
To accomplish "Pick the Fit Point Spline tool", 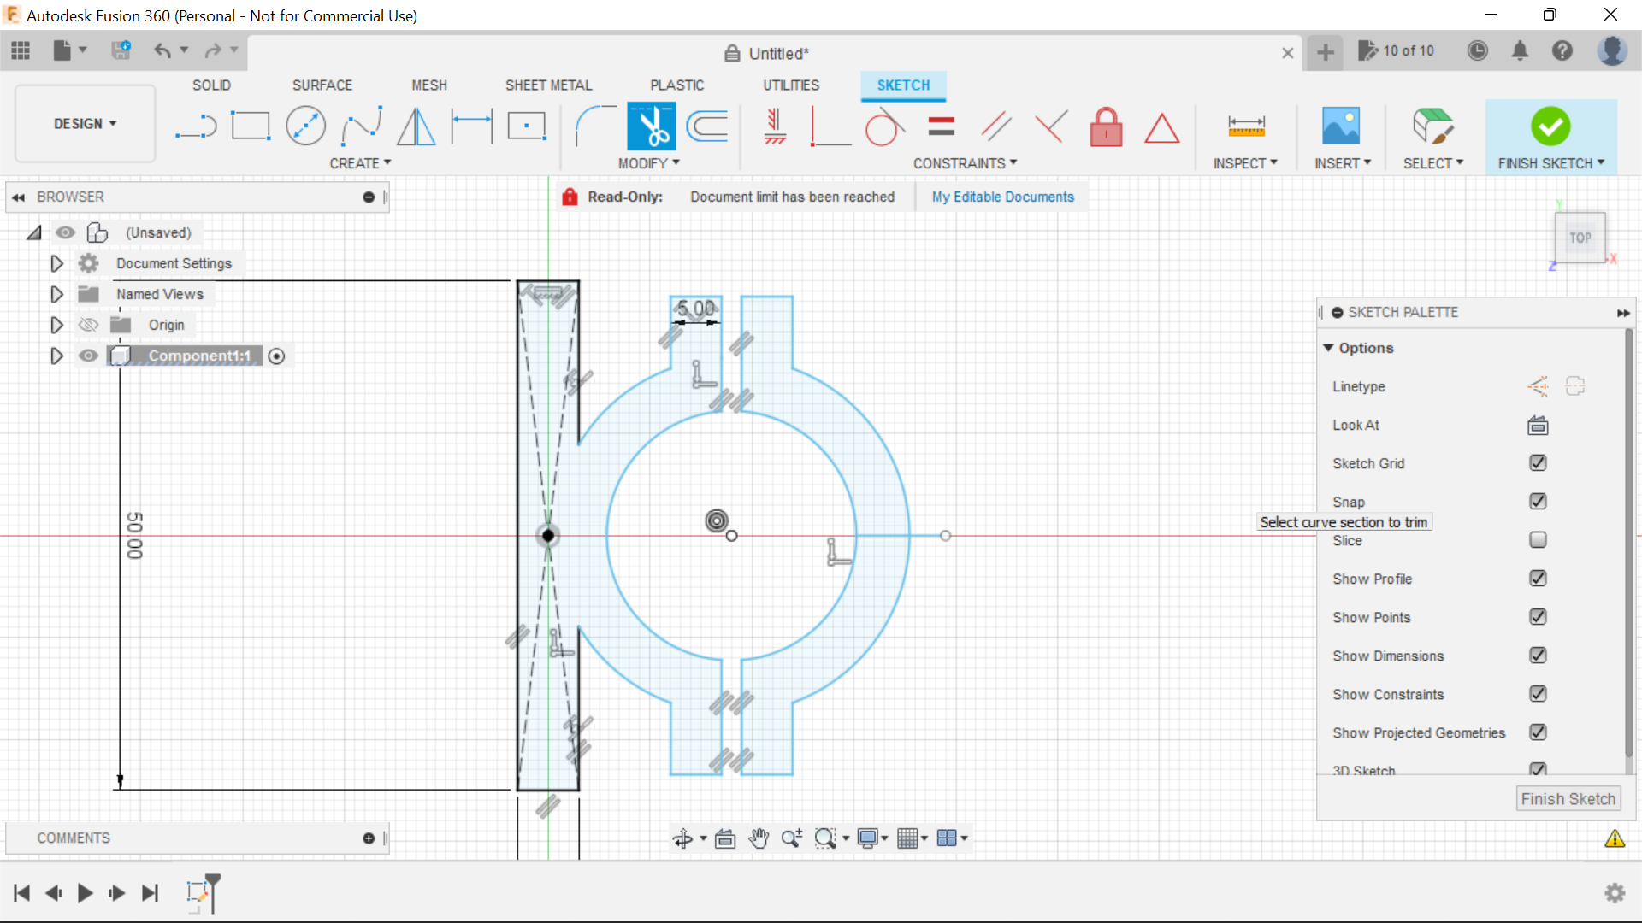I will pos(361,126).
